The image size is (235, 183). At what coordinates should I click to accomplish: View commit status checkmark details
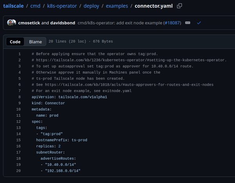point(199,23)
